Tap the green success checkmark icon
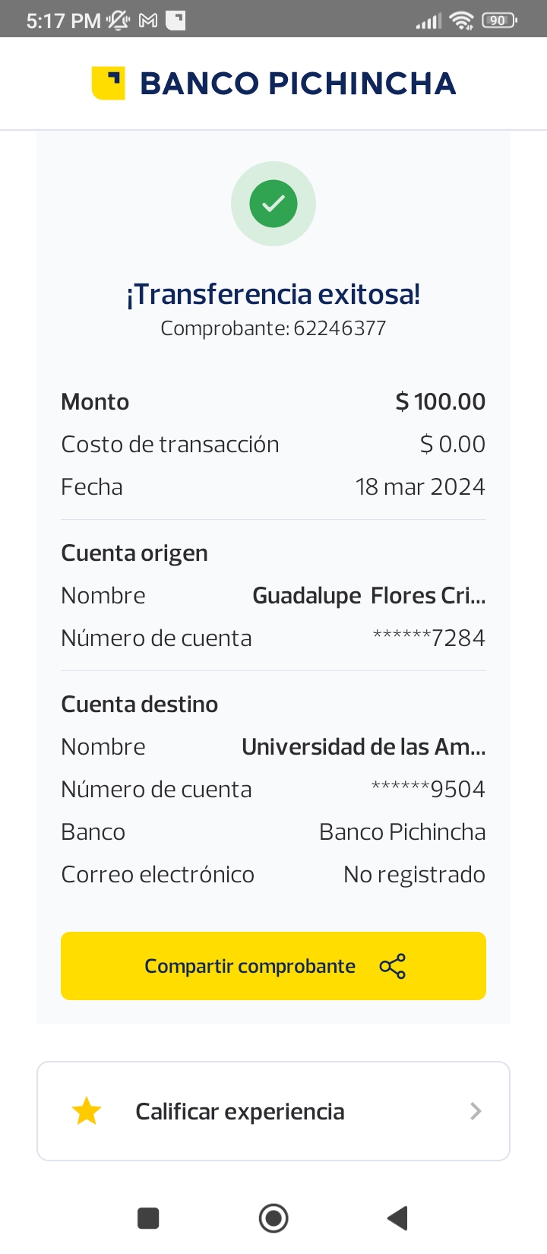 pyautogui.click(x=273, y=204)
